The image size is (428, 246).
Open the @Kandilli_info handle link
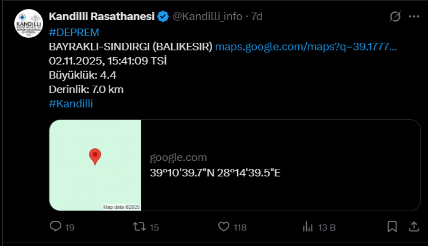(x=207, y=17)
